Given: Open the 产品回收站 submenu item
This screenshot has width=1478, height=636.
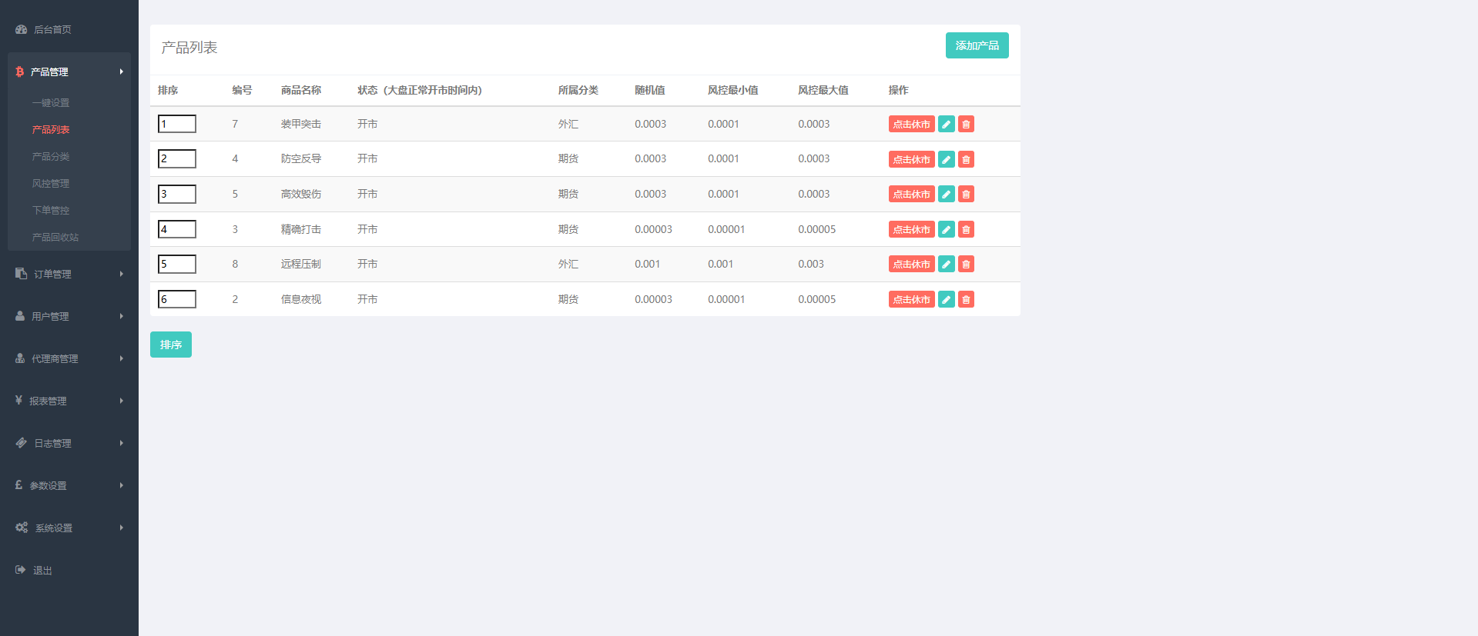Looking at the screenshot, I should [x=55, y=237].
